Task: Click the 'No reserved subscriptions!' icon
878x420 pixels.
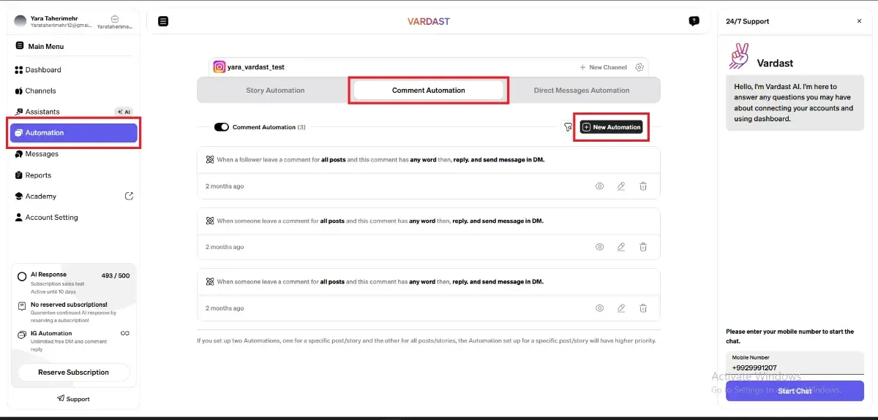Action: (22, 306)
